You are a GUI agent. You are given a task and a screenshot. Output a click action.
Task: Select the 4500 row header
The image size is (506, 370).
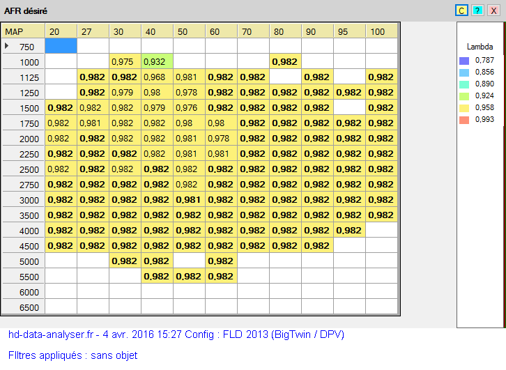pos(23,245)
